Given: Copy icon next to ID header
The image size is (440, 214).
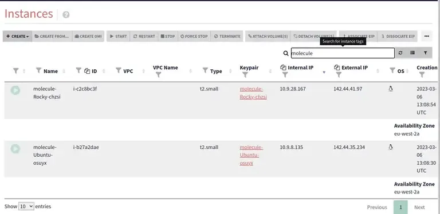Looking at the screenshot, I should [x=87, y=71].
